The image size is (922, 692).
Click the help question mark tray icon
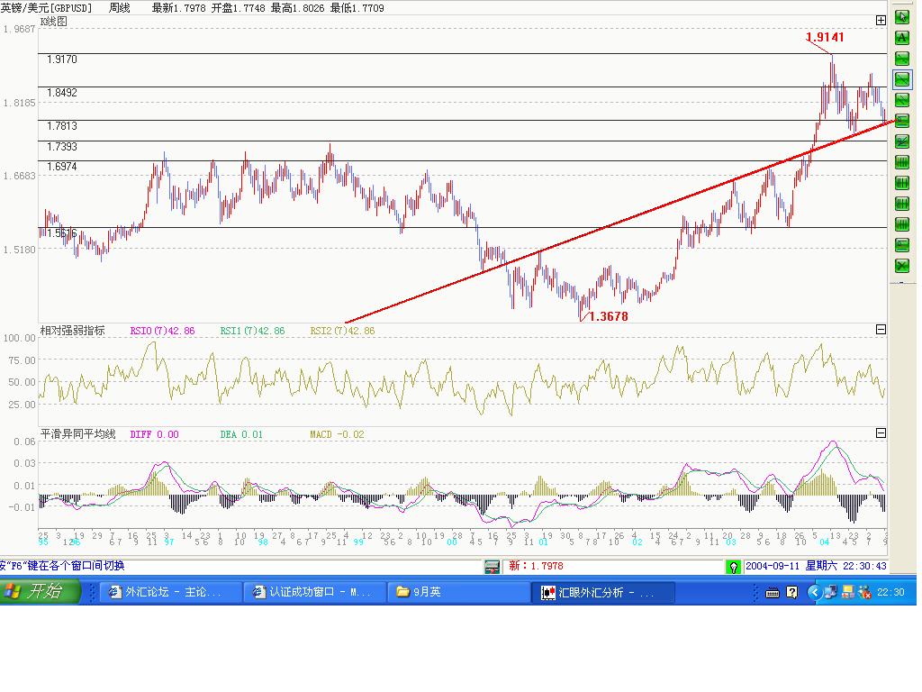[x=792, y=592]
